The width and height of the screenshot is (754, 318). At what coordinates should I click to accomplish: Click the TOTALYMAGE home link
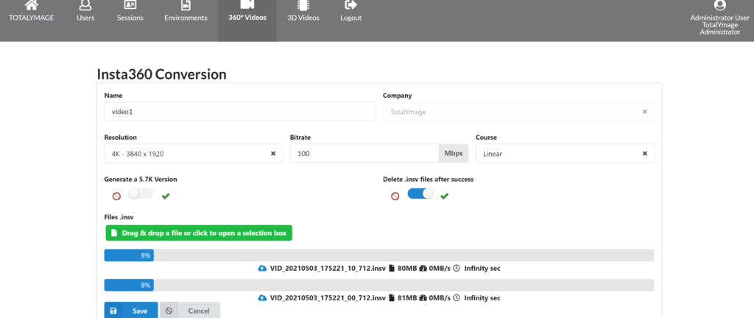(31, 18)
